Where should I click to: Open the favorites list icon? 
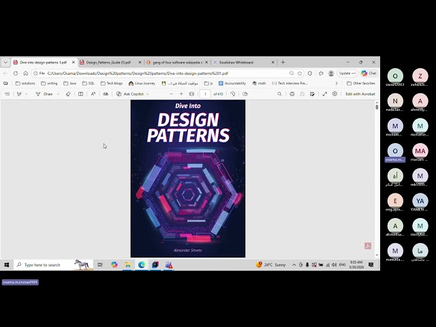click(321, 74)
